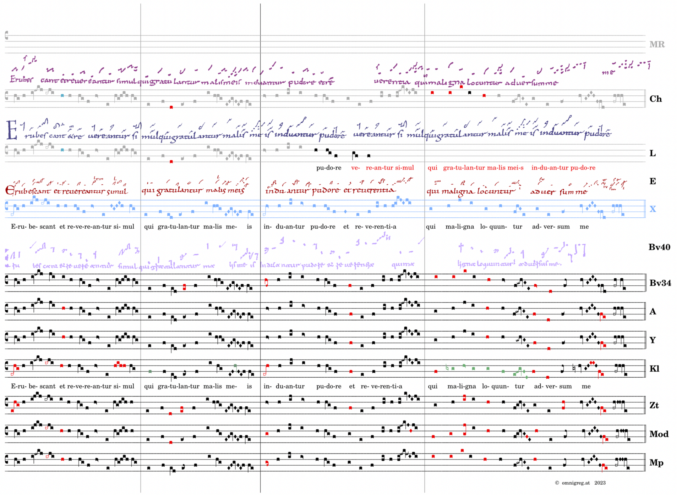Screen dimensions: 677x495
Task: Click the blue clef on the X staff
Action: [7, 206]
